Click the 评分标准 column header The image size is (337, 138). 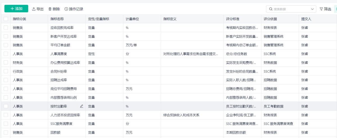click(x=233, y=19)
